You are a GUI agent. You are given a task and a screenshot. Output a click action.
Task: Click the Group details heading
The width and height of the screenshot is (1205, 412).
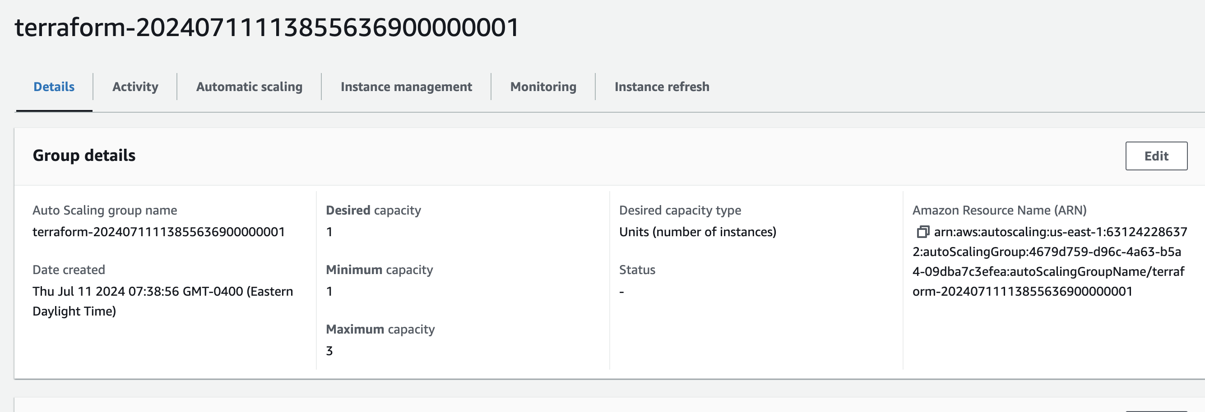coord(84,156)
